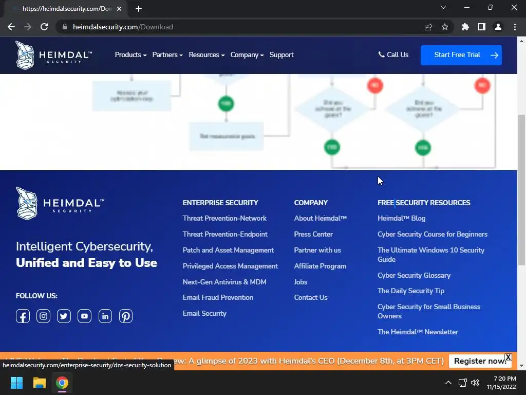Open volume control in system tray
This screenshot has width=526, height=395.
(x=475, y=383)
